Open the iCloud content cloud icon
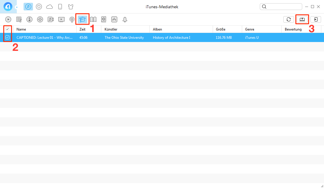 point(49,7)
